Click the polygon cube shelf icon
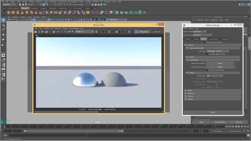Image resolution: width=251 pixels, height=141 pixels. (x=13, y=13)
